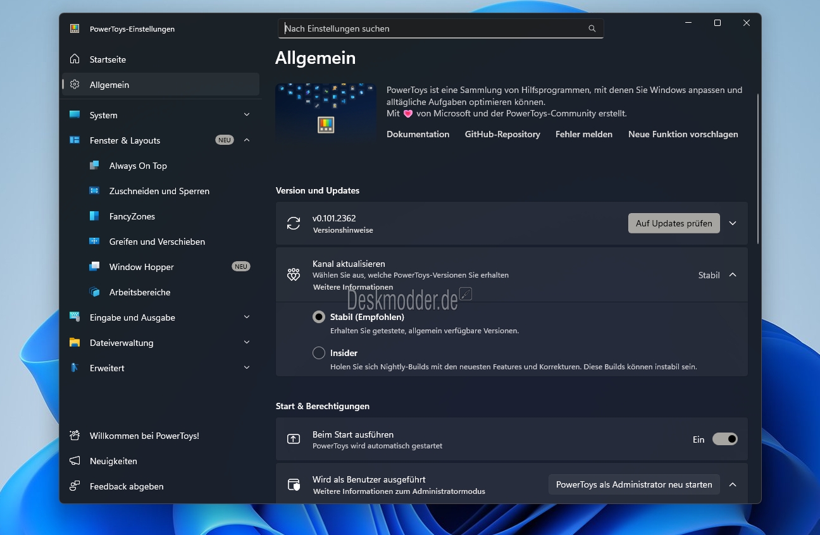Expand the version update details chevron
820x535 pixels.
733,223
